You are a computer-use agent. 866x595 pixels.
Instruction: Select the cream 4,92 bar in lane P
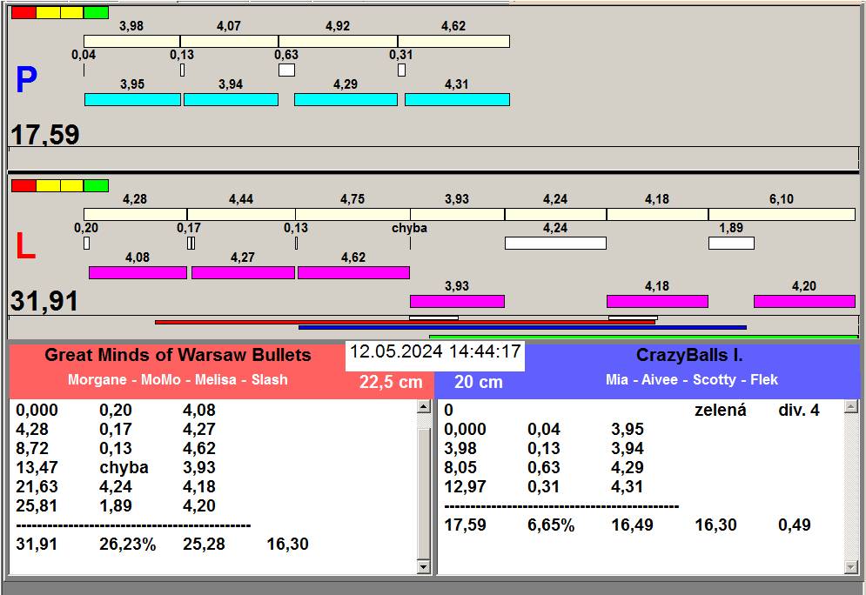click(338, 42)
